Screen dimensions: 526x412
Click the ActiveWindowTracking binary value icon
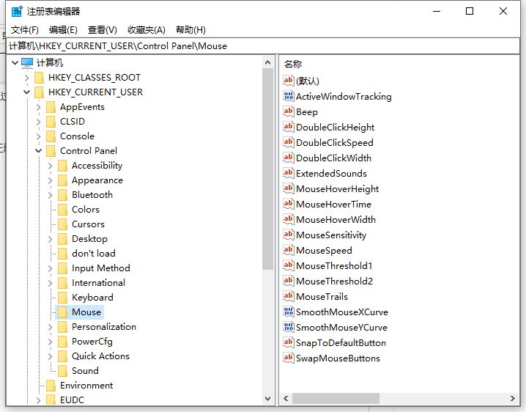point(289,96)
